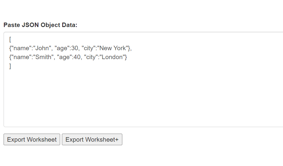Place cursor on the opening square bracket
283x166 pixels.
click(10, 39)
